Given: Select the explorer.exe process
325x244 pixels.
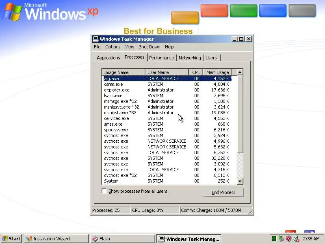Looking at the screenshot, I should click(167, 90).
